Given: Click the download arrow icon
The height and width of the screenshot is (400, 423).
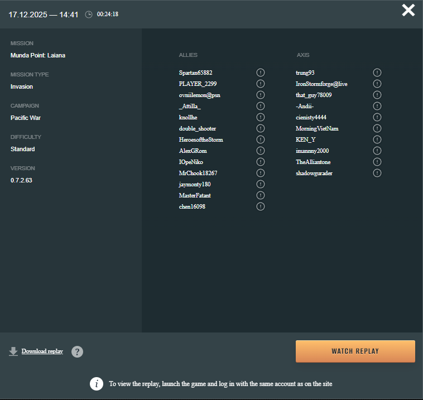Looking at the screenshot, I should 13,351.
